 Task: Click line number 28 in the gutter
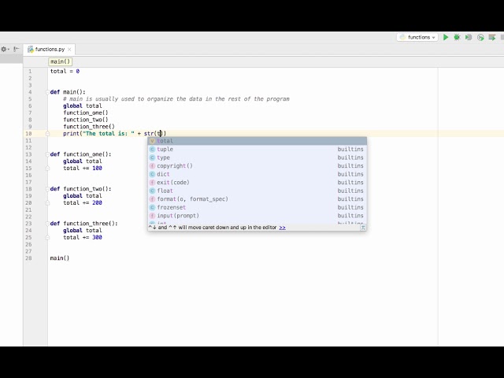pyautogui.click(x=28, y=258)
